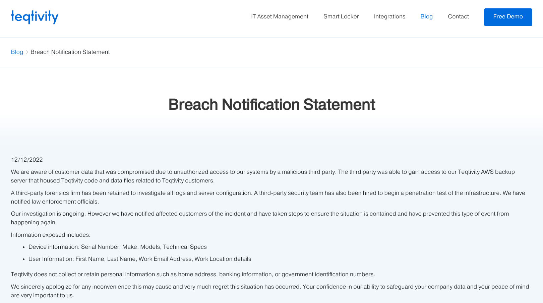Go to the Integrations page

(x=389, y=16)
